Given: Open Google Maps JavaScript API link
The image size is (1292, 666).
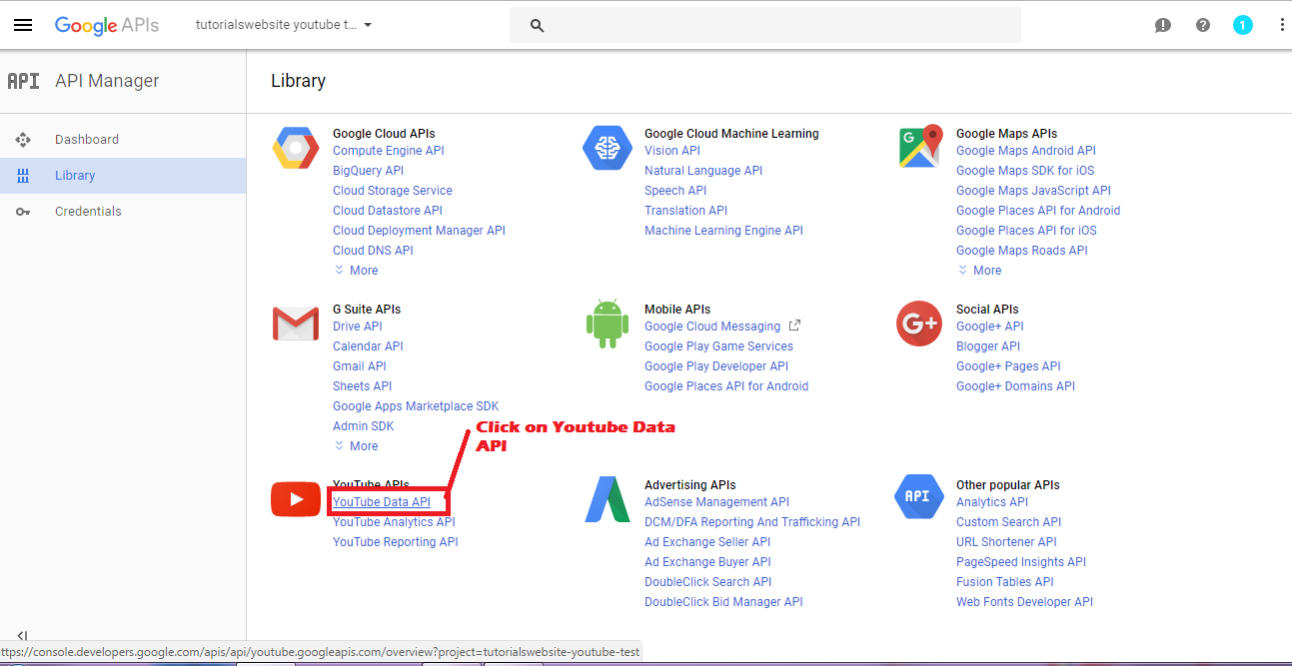Looking at the screenshot, I should (x=1034, y=191).
